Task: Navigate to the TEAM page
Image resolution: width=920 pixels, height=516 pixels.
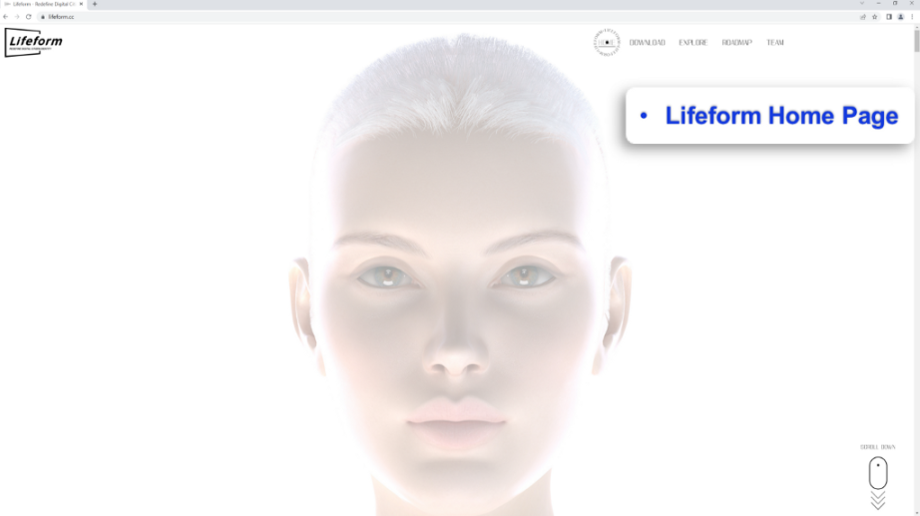Action: tap(775, 43)
